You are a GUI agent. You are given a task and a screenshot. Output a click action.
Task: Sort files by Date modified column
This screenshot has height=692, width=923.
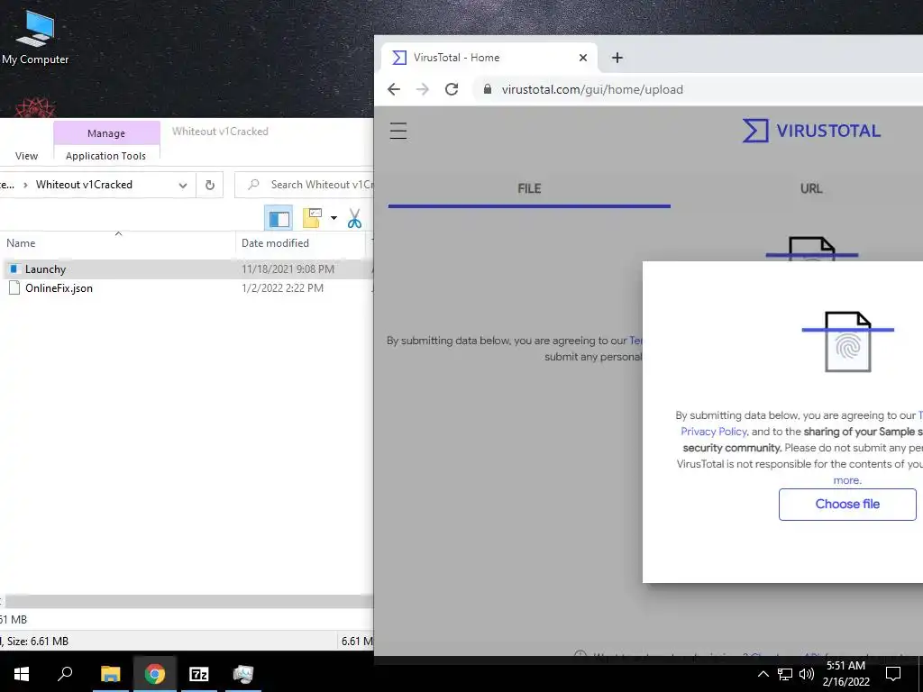[300, 243]
